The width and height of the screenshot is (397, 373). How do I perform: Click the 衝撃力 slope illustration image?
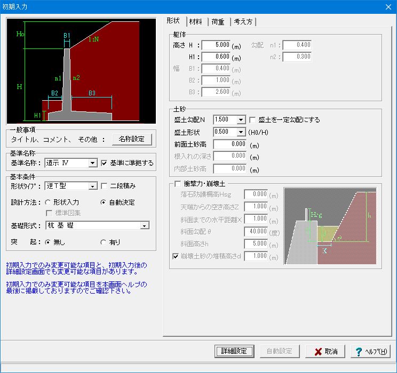coord(330,226)
